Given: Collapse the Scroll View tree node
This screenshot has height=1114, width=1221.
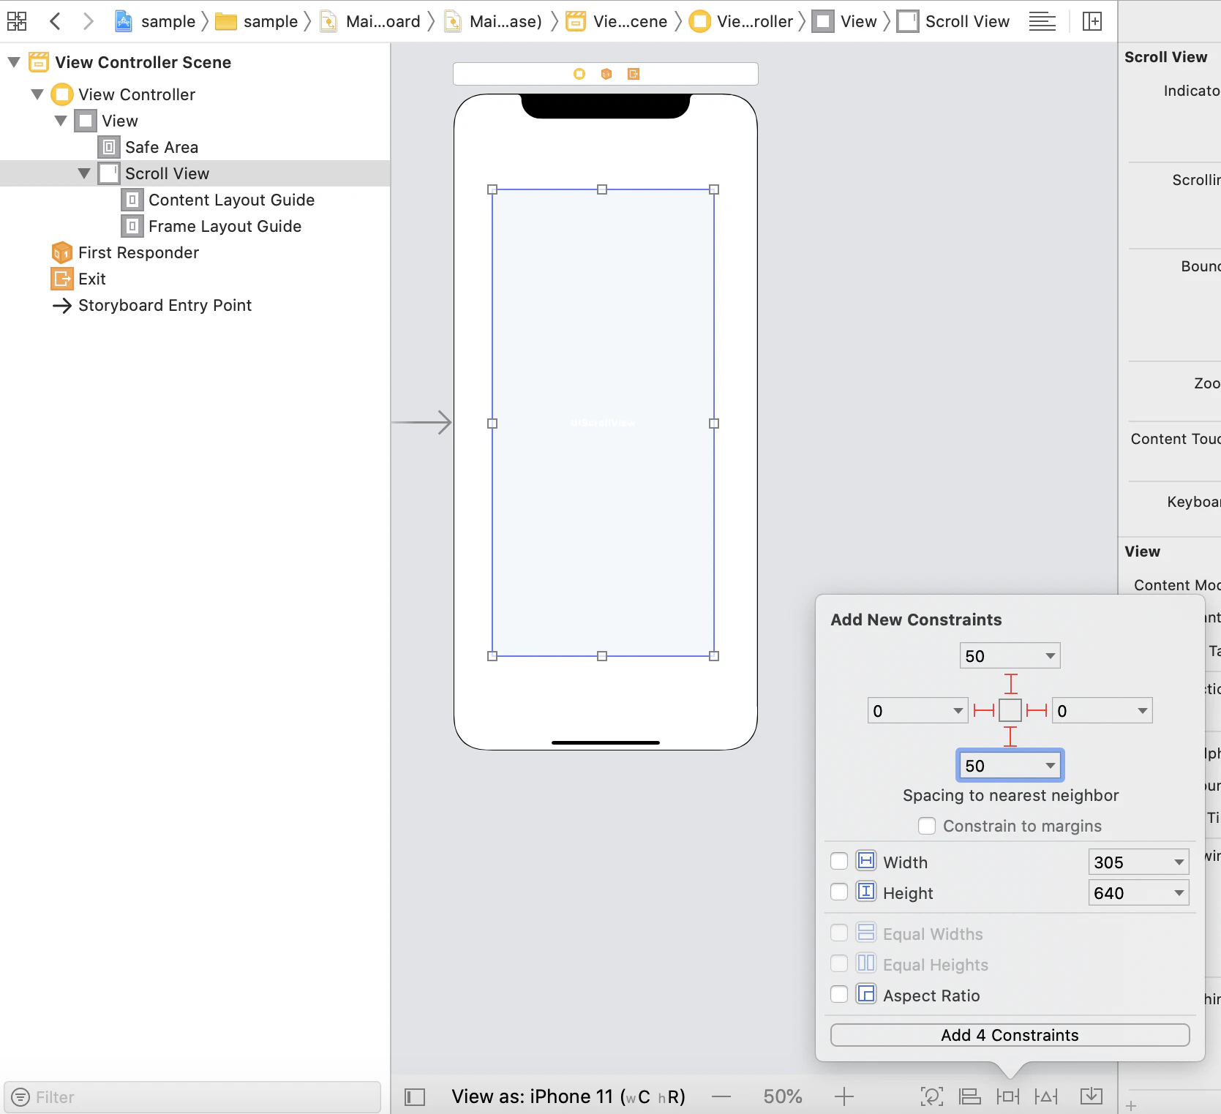Looking at the screenshot, I should pos(84,173).
